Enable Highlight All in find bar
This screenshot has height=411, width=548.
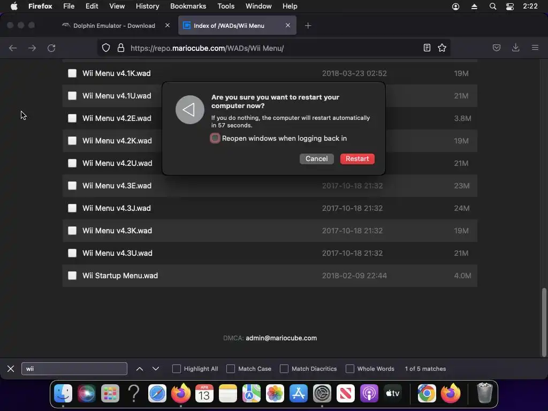click(177, 369)
